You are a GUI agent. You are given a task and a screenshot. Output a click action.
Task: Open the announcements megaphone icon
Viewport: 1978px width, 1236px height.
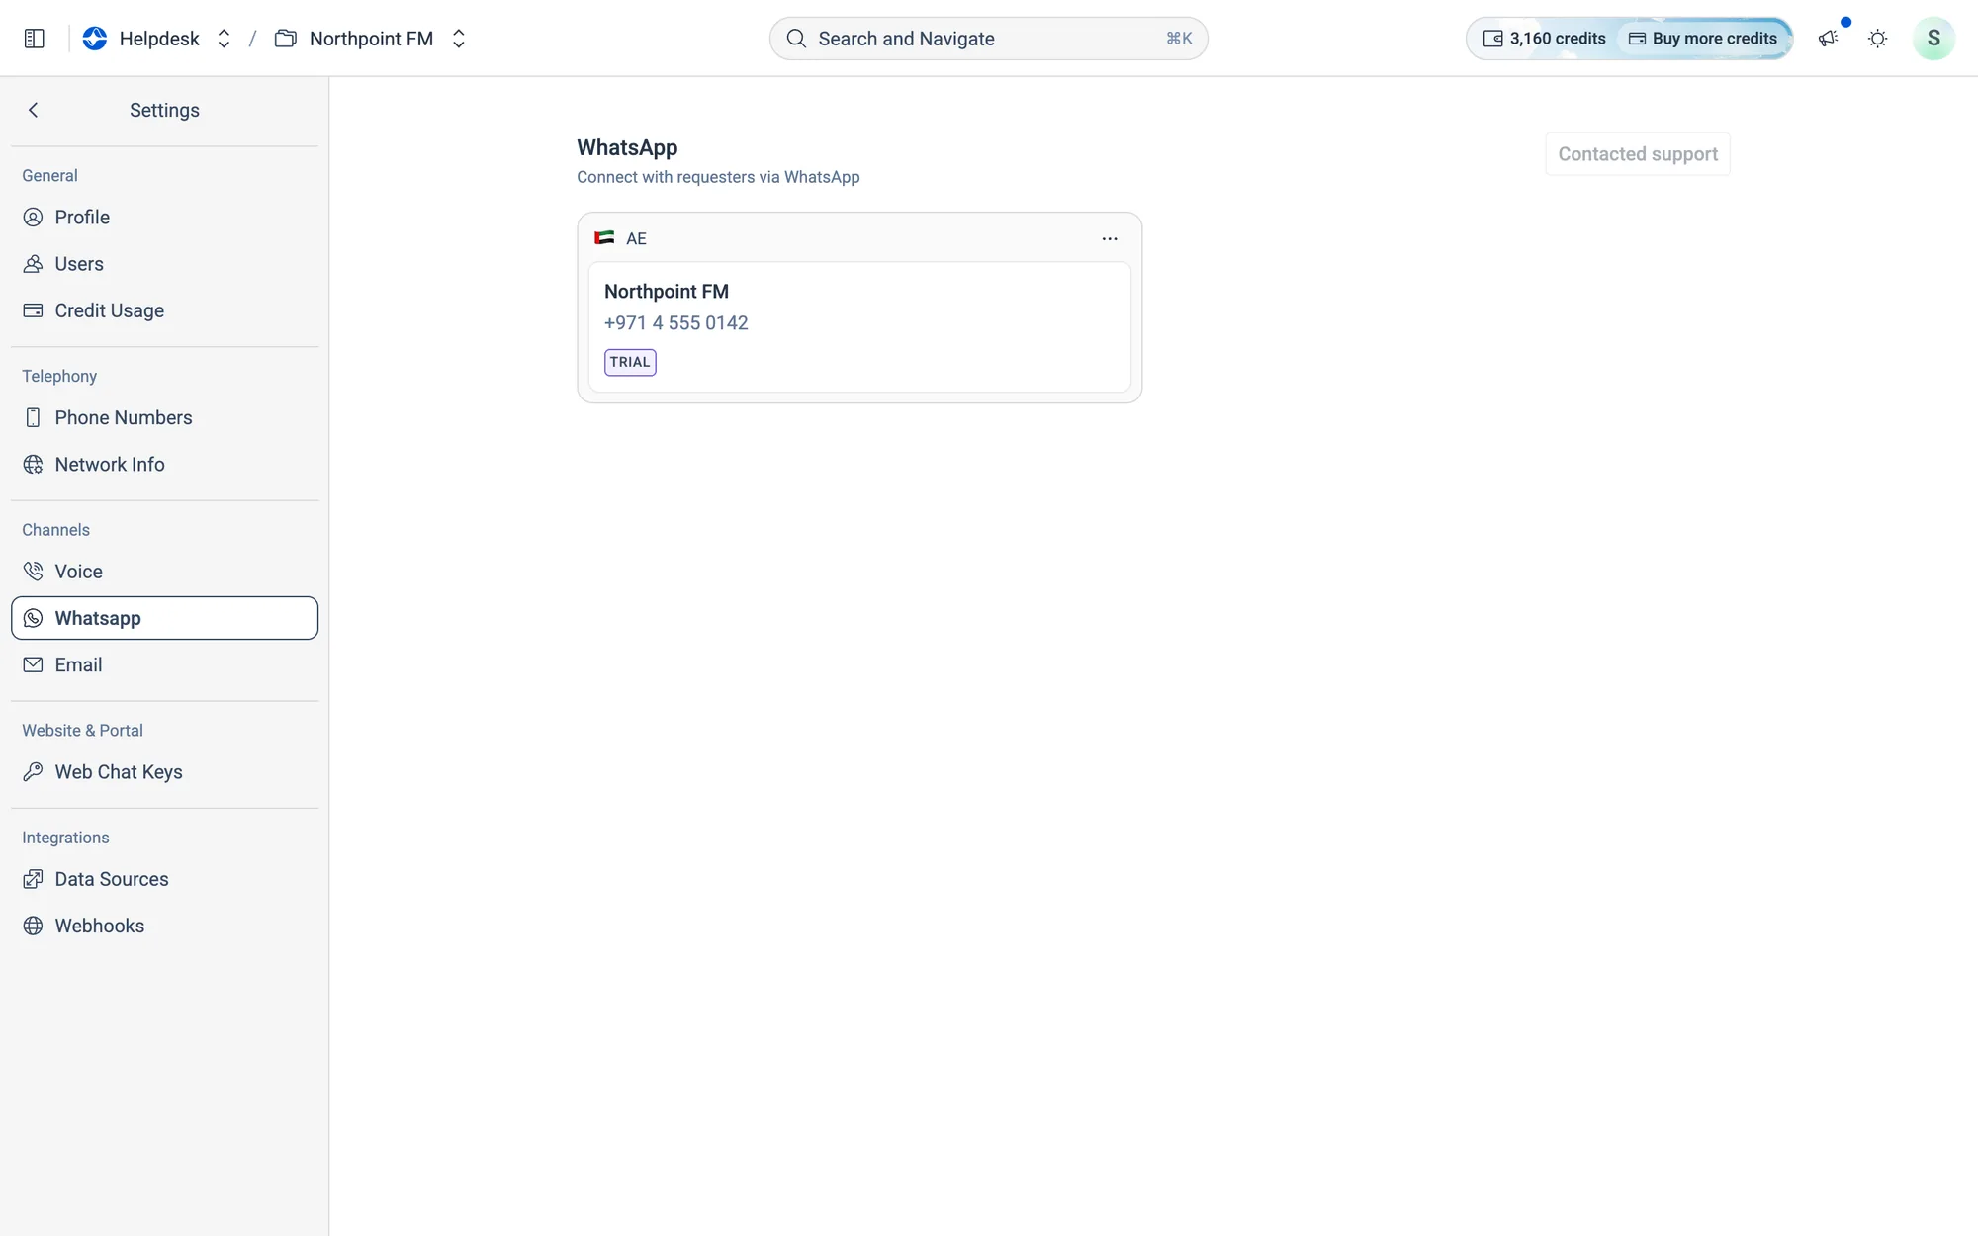pyautogui.click(x=1828, y=39)
